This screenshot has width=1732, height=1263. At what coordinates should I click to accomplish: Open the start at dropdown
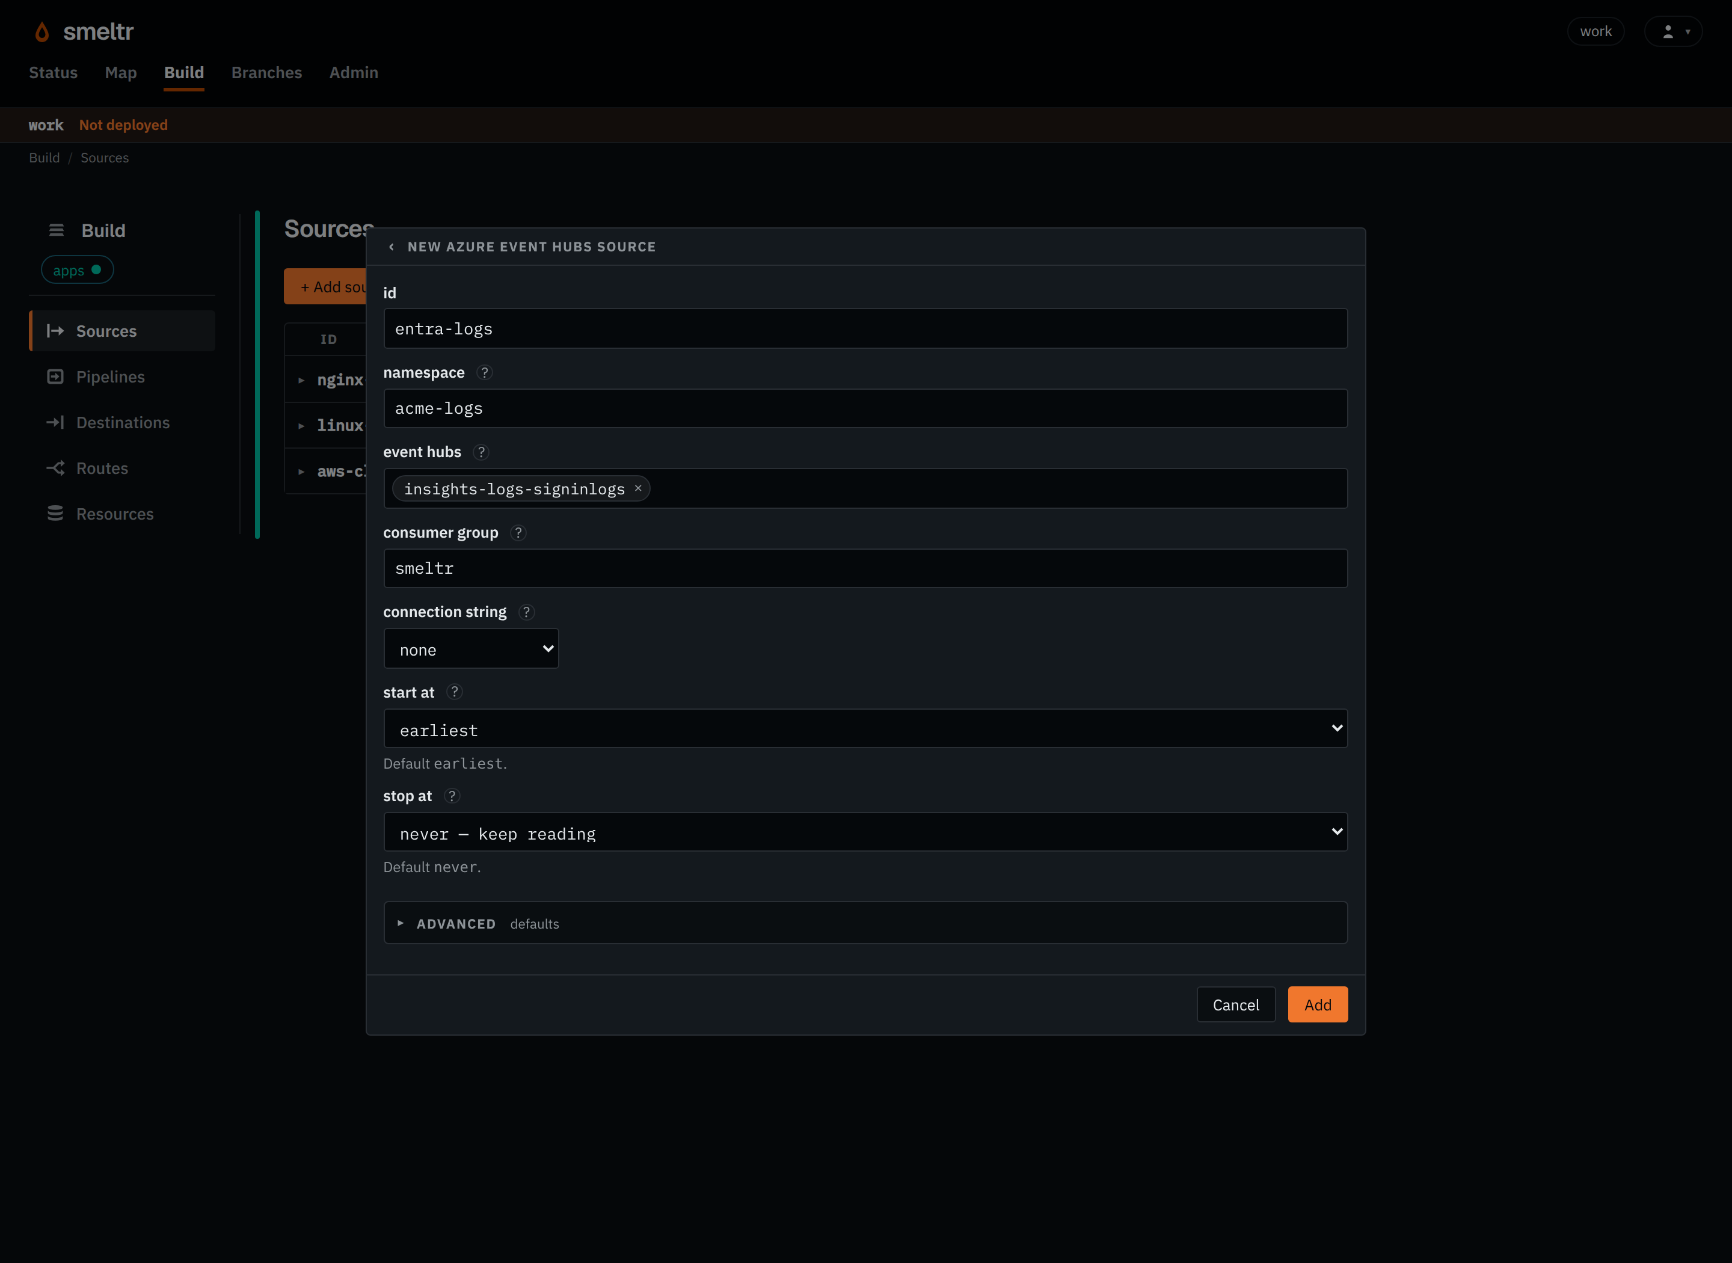pyautogui.click(x=865, y=728)
